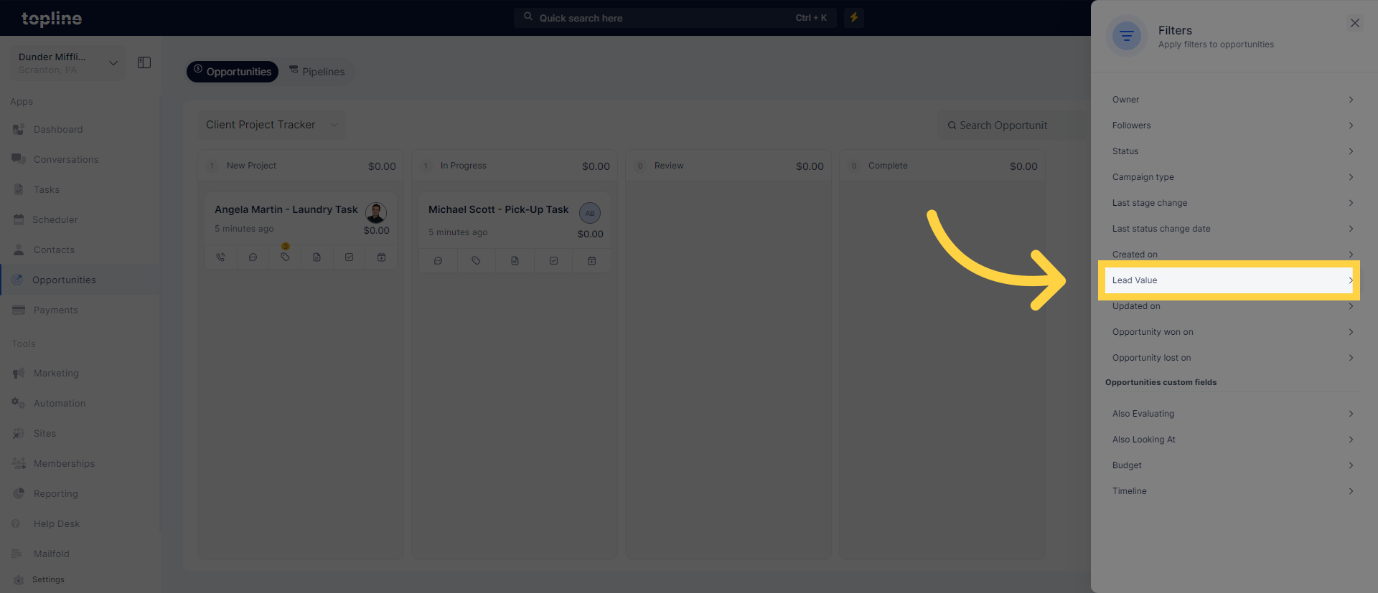Click the New Project stage header
This screenshot has height=593, width=1378.
click(x=301, y=166)
